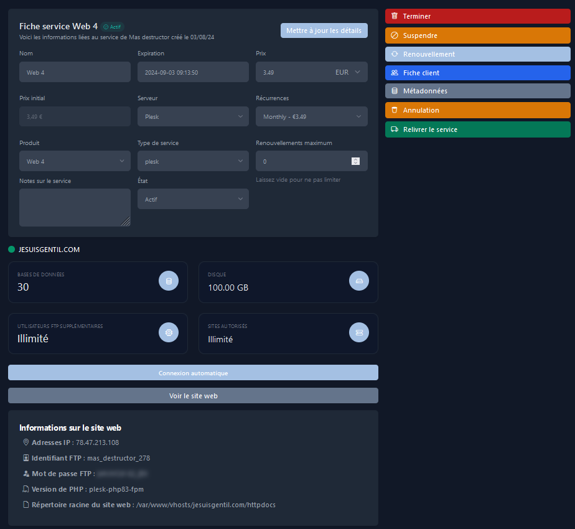Click the Connexion automatique button
This screenshot has width=575, height=529.
point(193,373)
